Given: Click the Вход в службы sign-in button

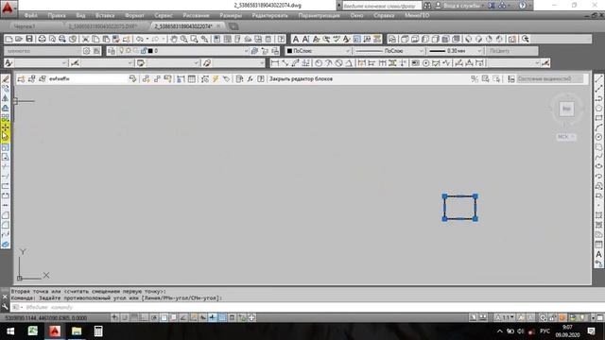Looking at the screenshot, I should 461,6.
